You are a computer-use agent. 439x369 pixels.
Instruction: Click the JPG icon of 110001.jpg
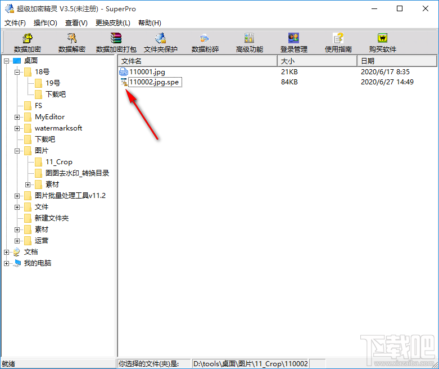[x=124, y=72]
